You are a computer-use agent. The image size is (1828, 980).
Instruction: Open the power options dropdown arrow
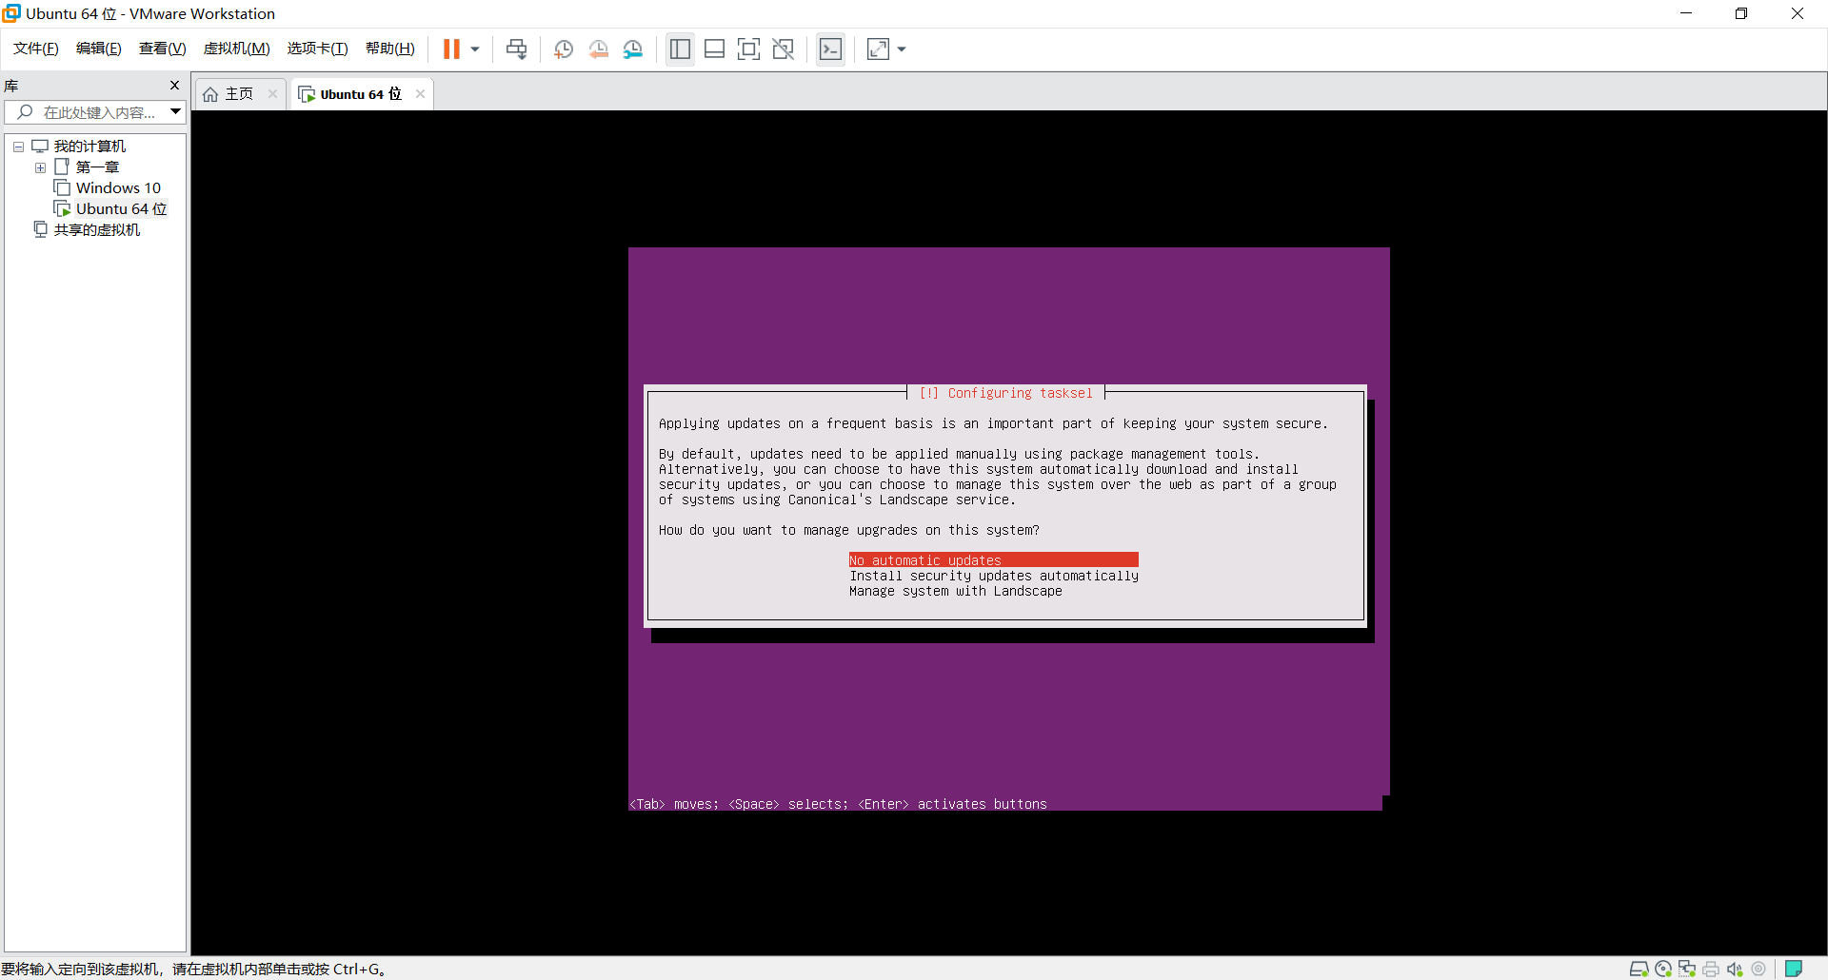coord(475,49)
